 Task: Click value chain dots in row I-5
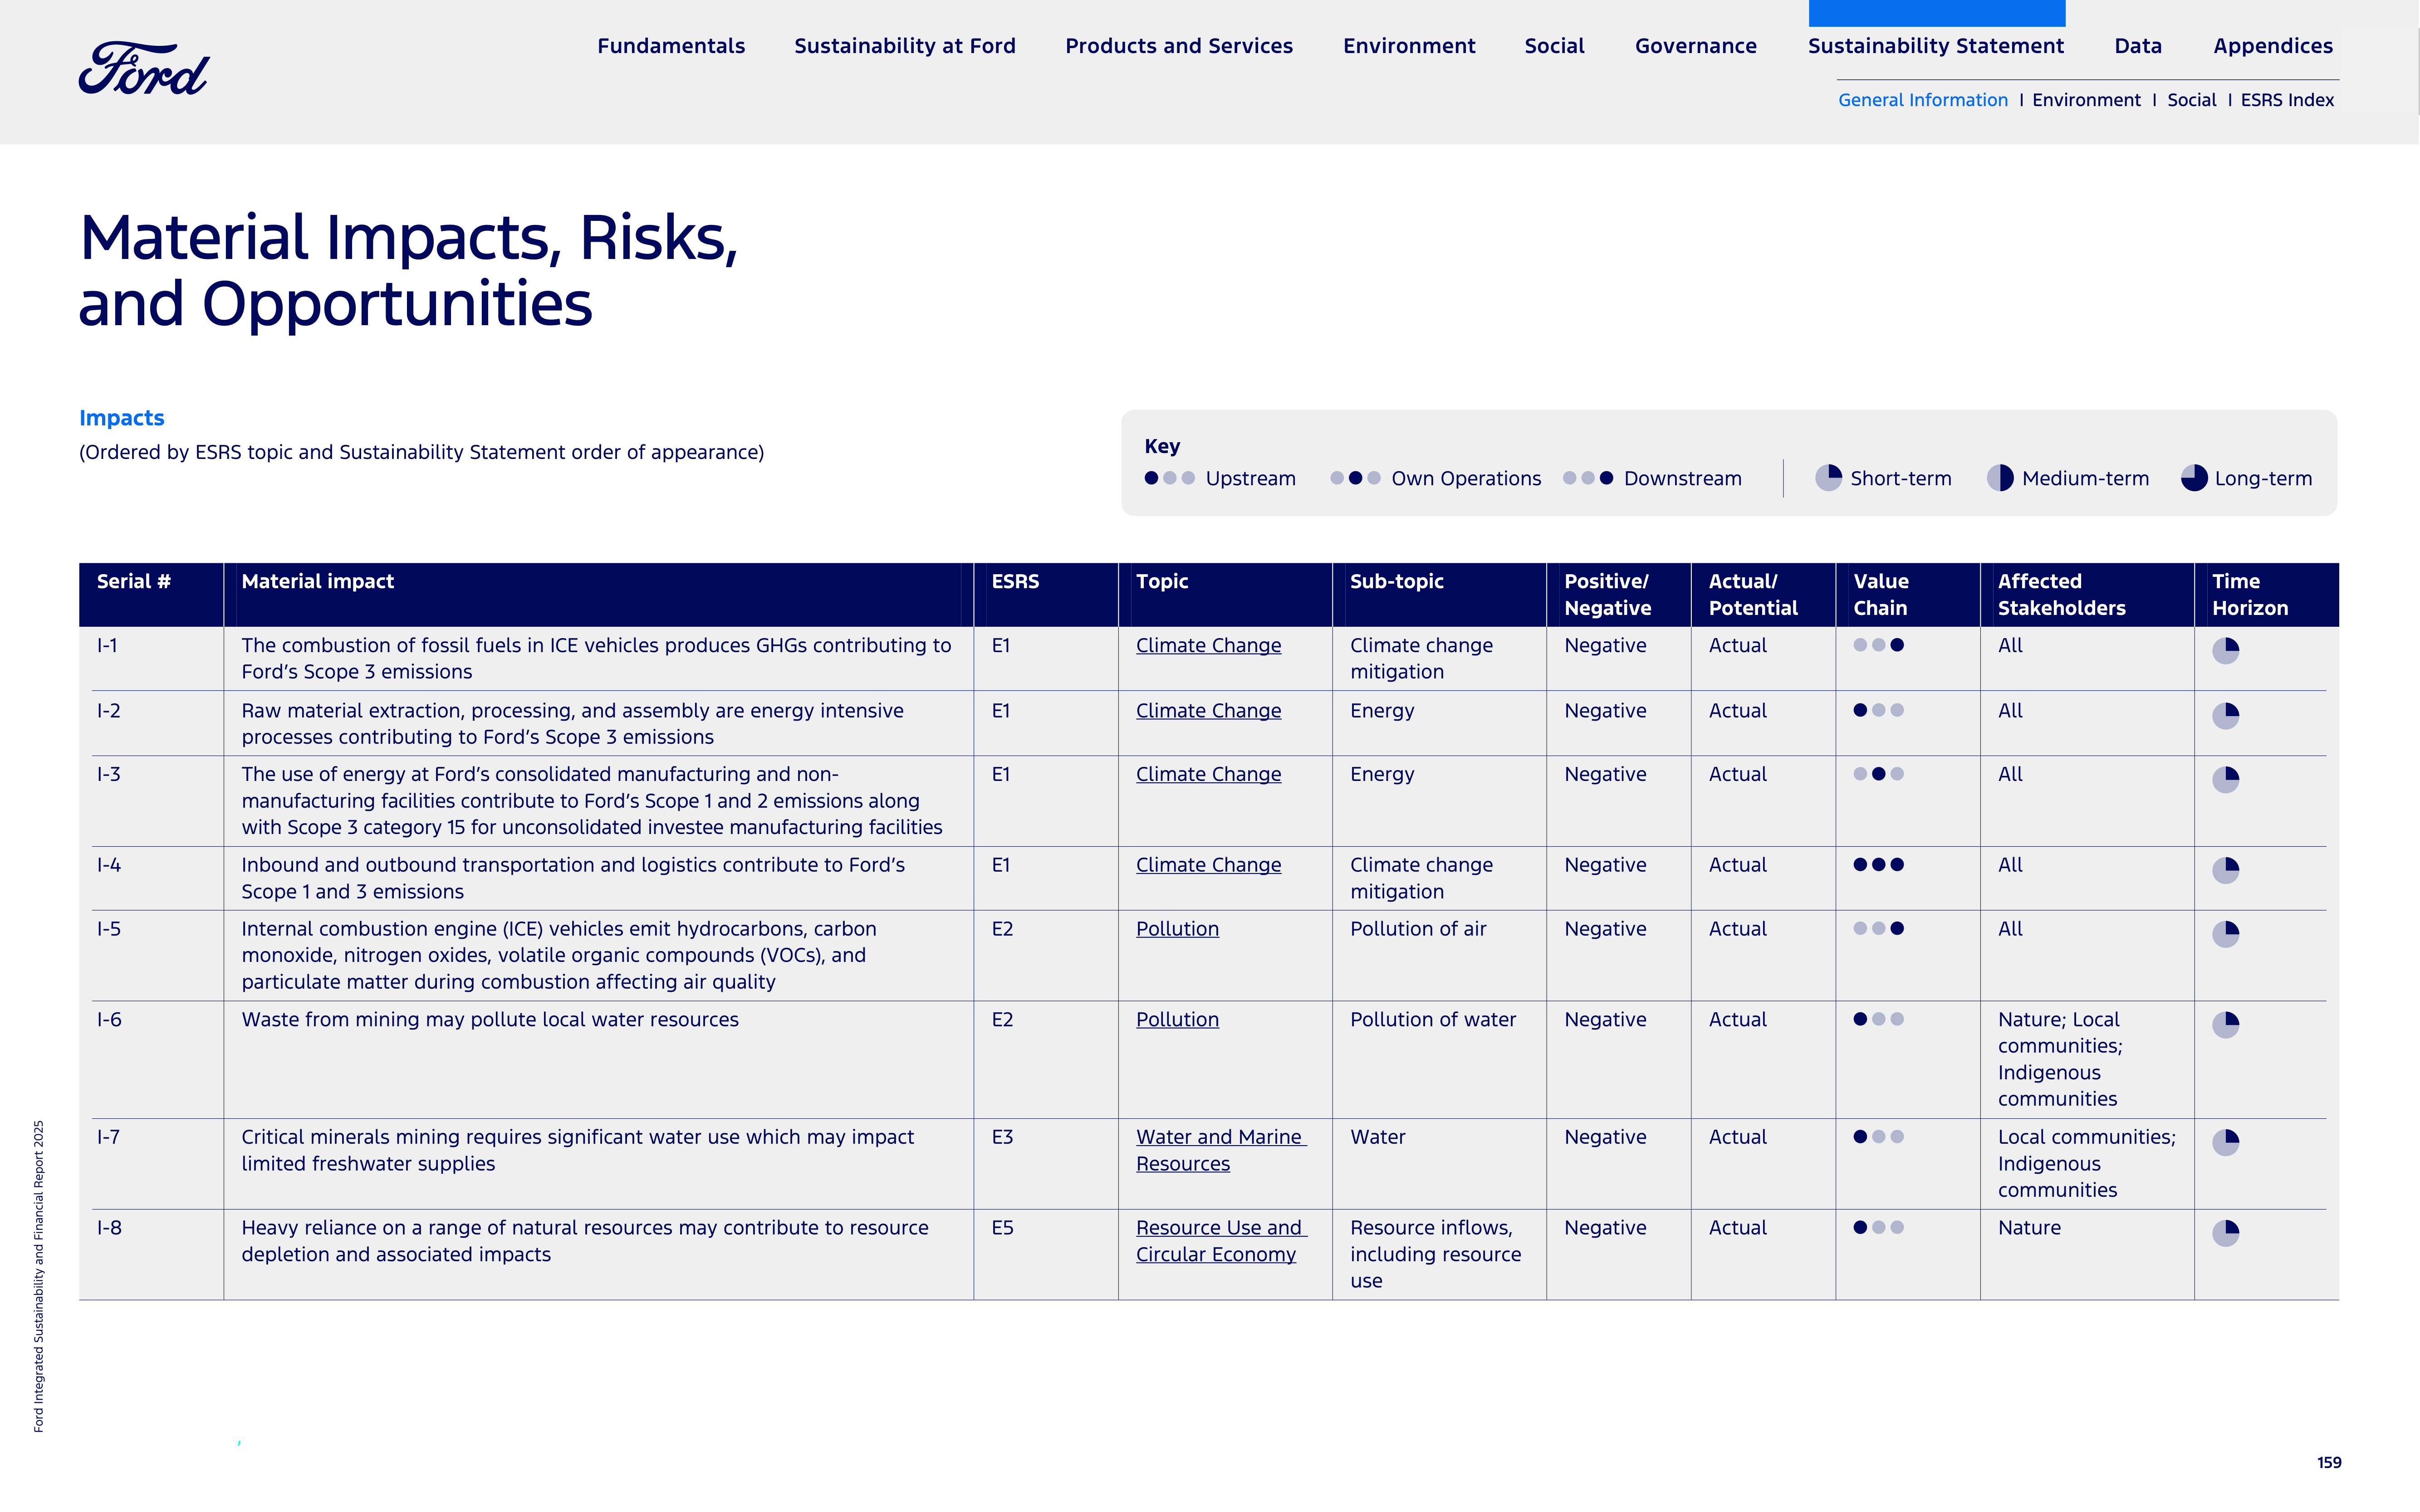tap(1879, 928)
